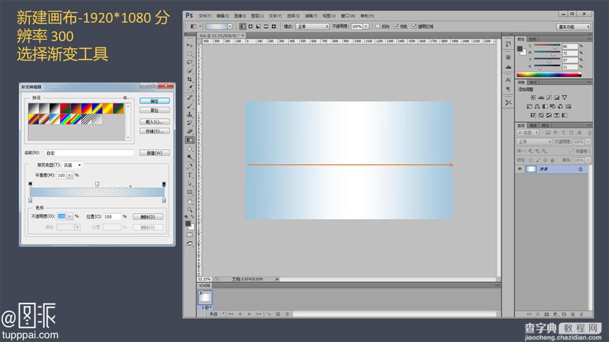Viewport: 609px width, 342px height.
Task: Select the Dodge tool
Action: pos(190,157)
